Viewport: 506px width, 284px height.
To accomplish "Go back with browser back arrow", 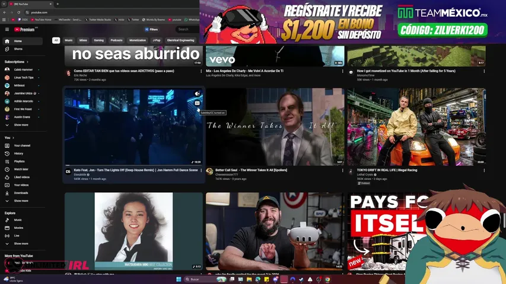I will (5, 12).
